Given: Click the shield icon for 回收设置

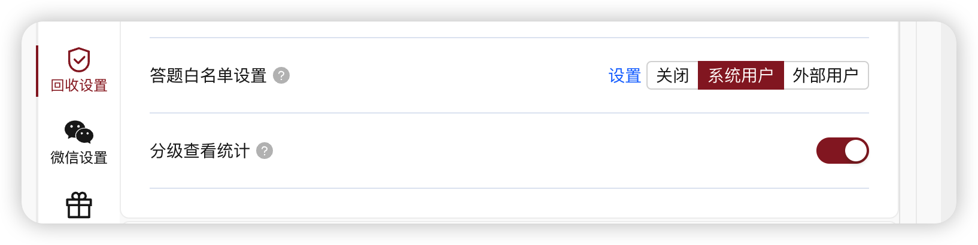Looking at the screenshot, I should click(78, 60).
